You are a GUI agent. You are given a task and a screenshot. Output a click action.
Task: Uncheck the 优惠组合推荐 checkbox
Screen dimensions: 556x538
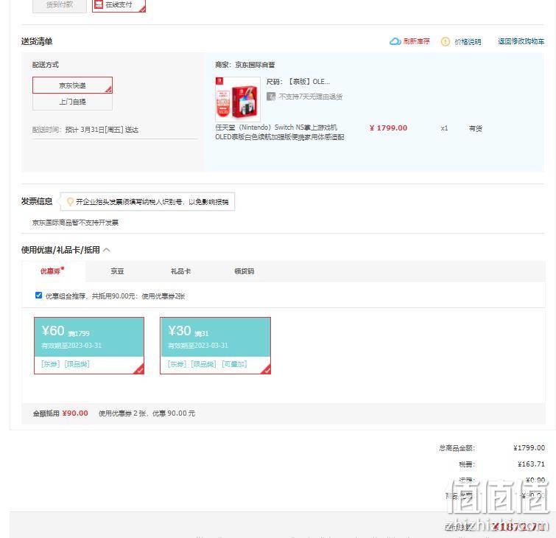point(38,296)
